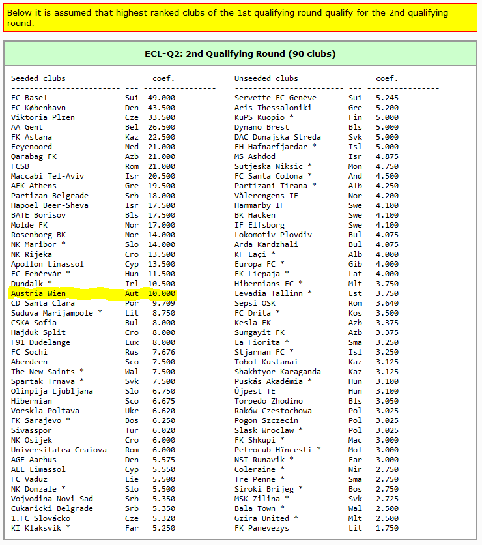Click 'Vorskla Poltava' club name
The width and height of the screenshot is (482, 545).
45,411
